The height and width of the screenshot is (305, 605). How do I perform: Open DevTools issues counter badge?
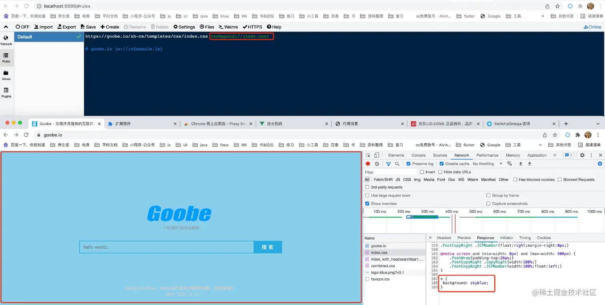(x=568, y=155)
